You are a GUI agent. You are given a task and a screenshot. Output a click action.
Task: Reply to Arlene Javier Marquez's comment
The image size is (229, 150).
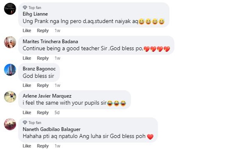pyautogui.click(x=43, y=113)
